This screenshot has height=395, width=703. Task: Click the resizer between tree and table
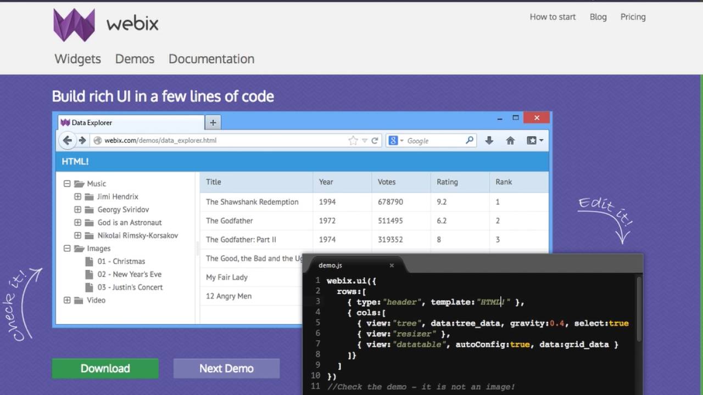[198, 249]
